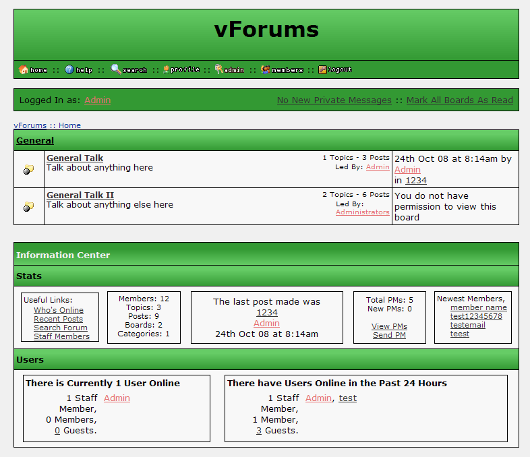
Task: Click the help question mark icon
Action: click(69, 69)
